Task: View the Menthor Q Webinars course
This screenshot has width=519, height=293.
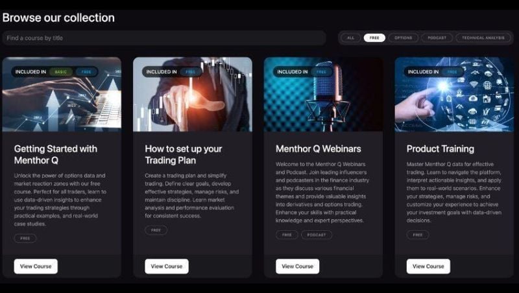Action: tap(297, 266)
